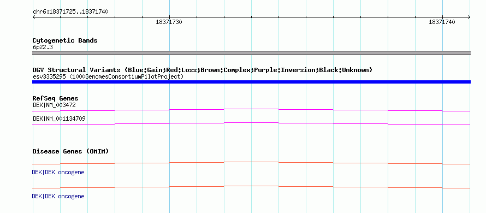Click the second DEK|DEK oncogene link
Viewport: 486px width, 213px height.
tap(58, 196)
